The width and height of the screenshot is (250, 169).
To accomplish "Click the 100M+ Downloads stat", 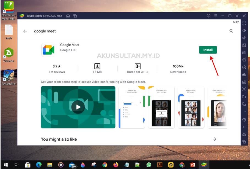I will pos(178,69).
